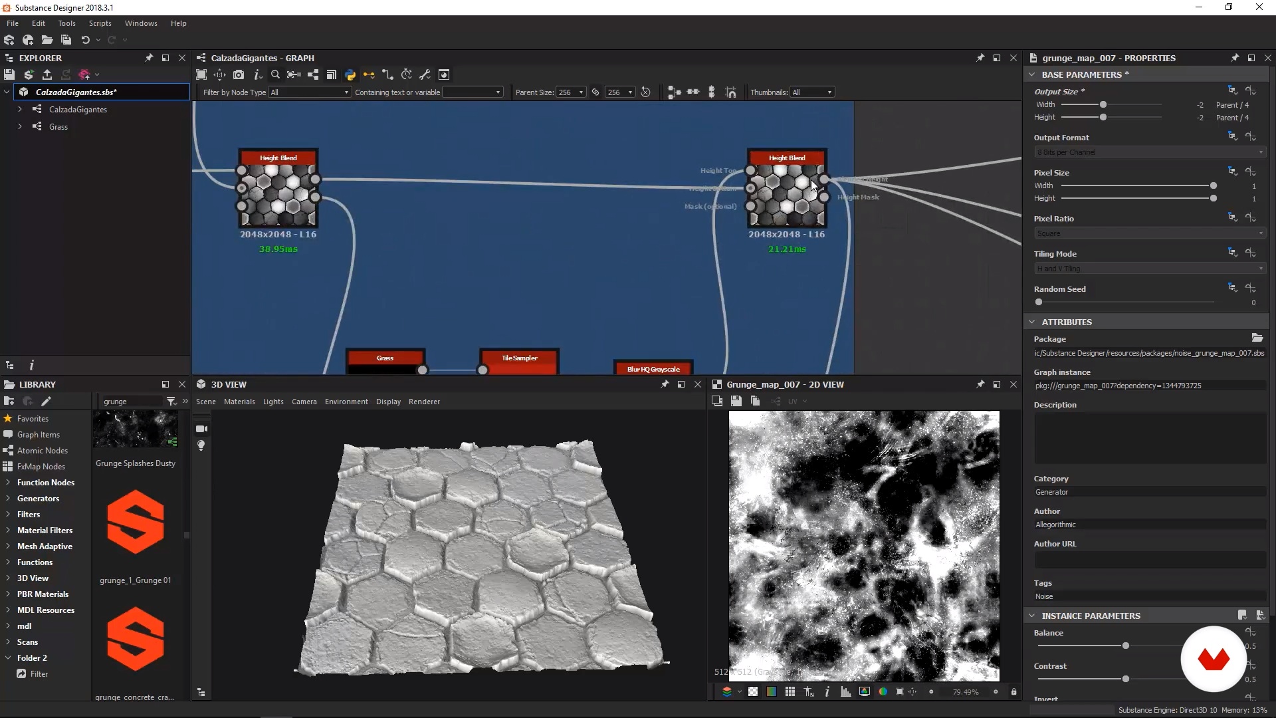Click the new Substance package icon
The height and width of the screenshot is (718, 1276).
9,40
